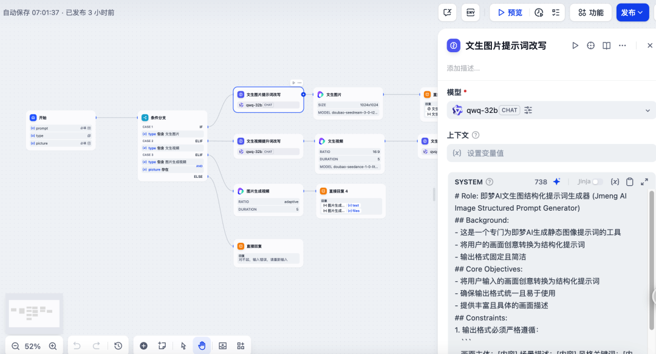This screenshot has width=656, height=354.
Task: Add a new node with the plus icon
Action: coord(143,345)
